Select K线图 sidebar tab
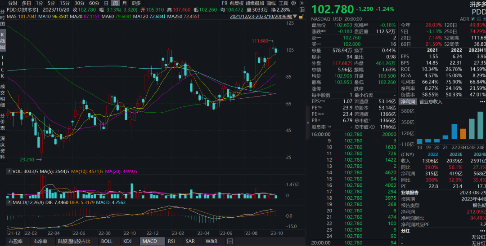Screen dimensions: 486x246 point(3,41)
